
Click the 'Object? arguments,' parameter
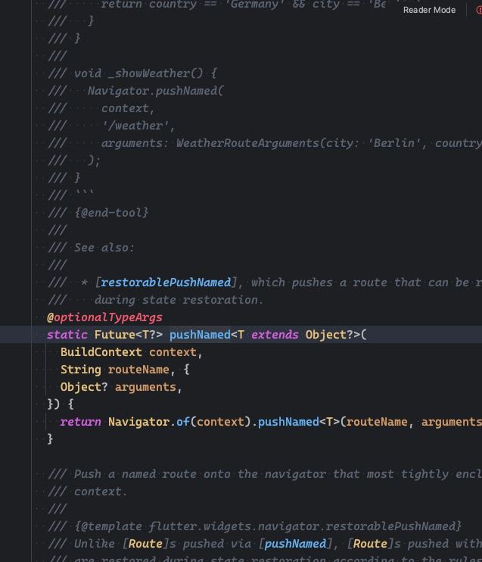[121, 387]
